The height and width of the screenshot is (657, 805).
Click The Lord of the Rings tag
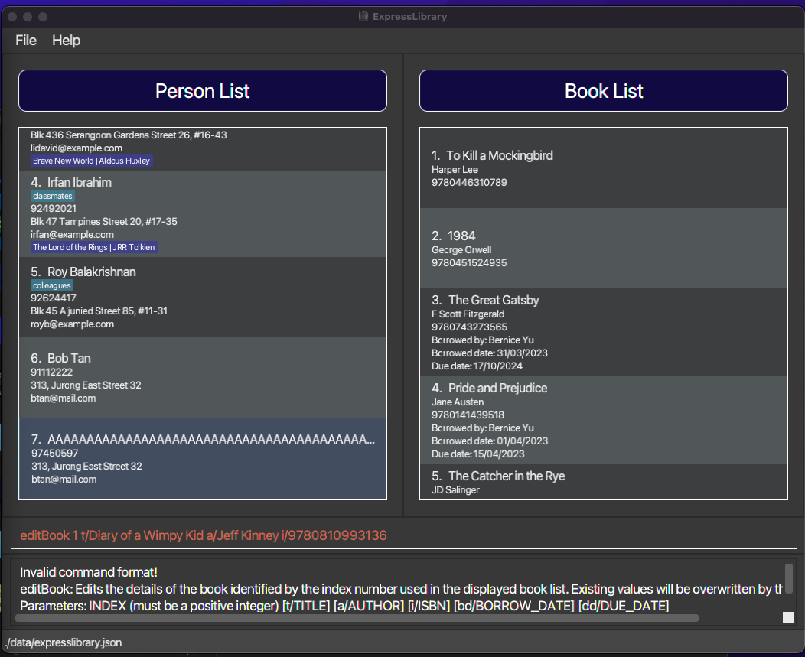pos(94,247)
